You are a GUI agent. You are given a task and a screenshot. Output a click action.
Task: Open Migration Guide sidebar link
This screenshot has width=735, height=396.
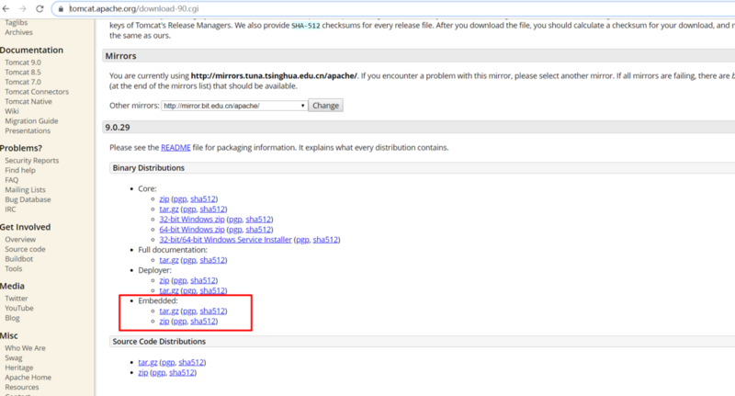pyautogui.click(x=31, y=121)
